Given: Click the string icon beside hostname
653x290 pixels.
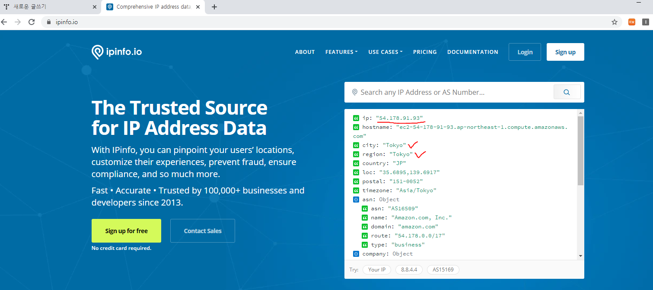Looking at the screenshot, I should 356,127.
